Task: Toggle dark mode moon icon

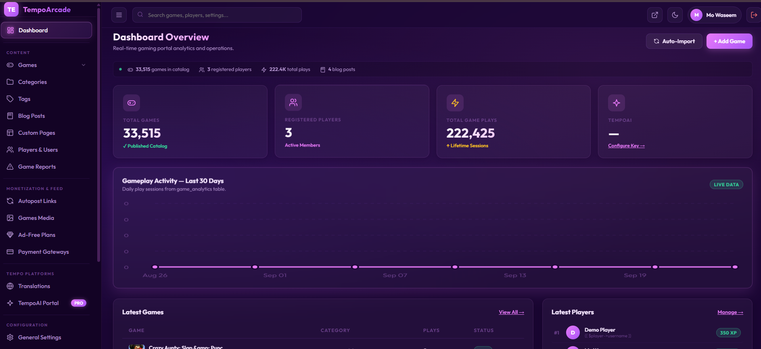Action: pos(675,15)
